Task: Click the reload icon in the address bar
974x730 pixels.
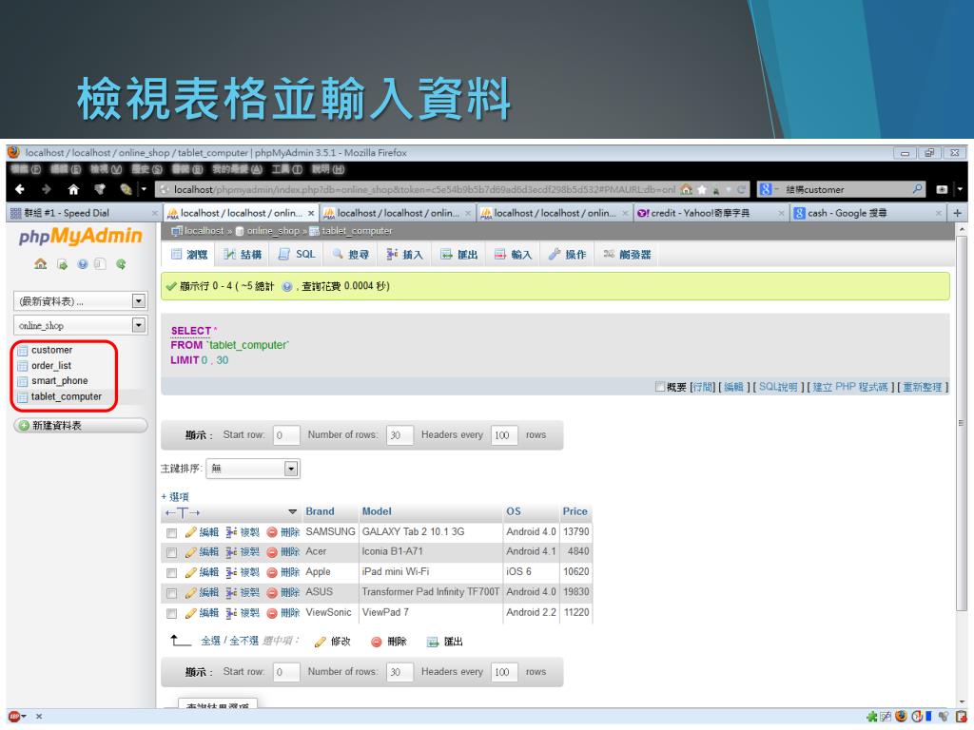Action: [741, 189]
